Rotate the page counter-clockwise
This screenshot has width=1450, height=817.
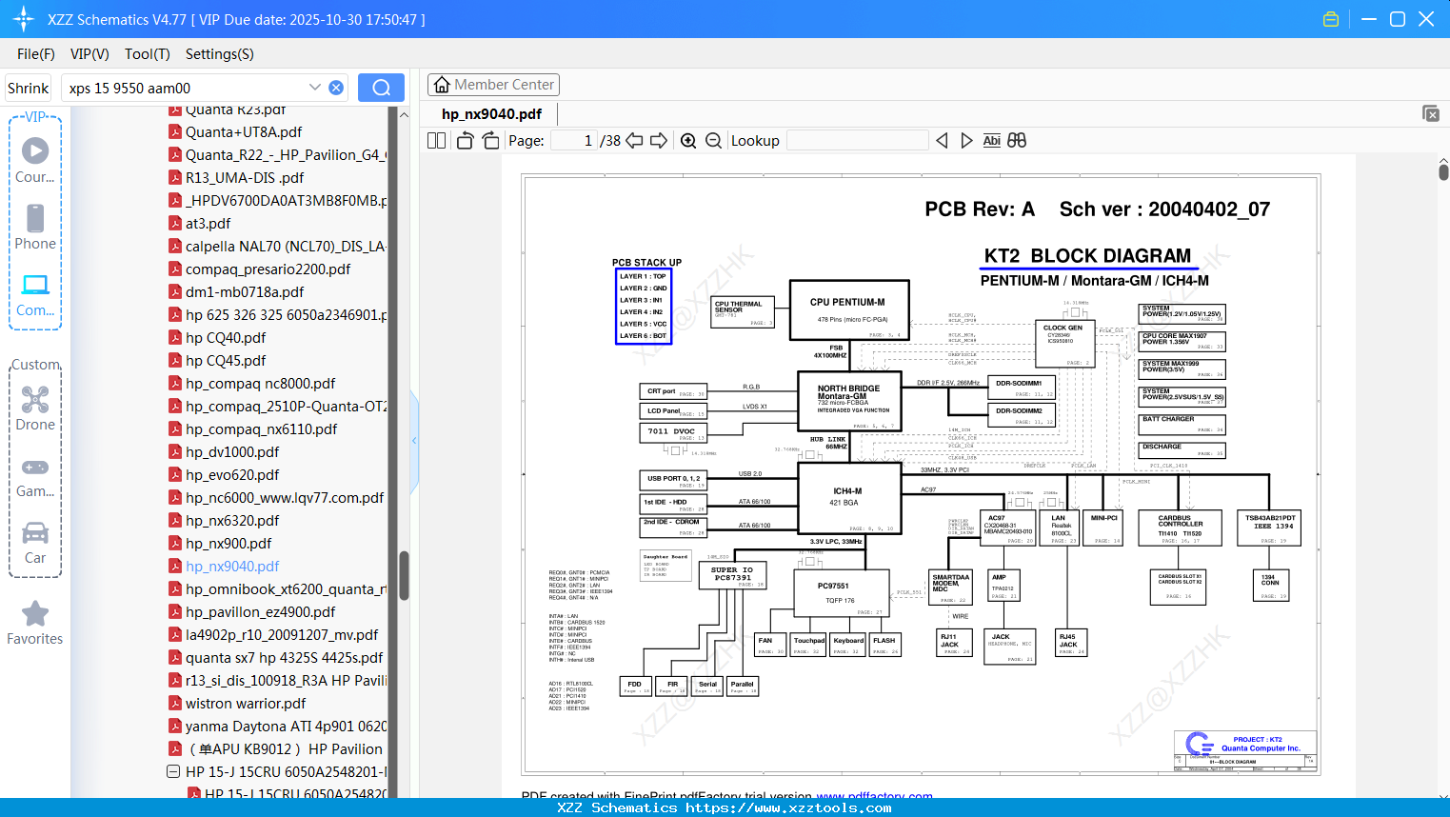(x=465, y=140)
